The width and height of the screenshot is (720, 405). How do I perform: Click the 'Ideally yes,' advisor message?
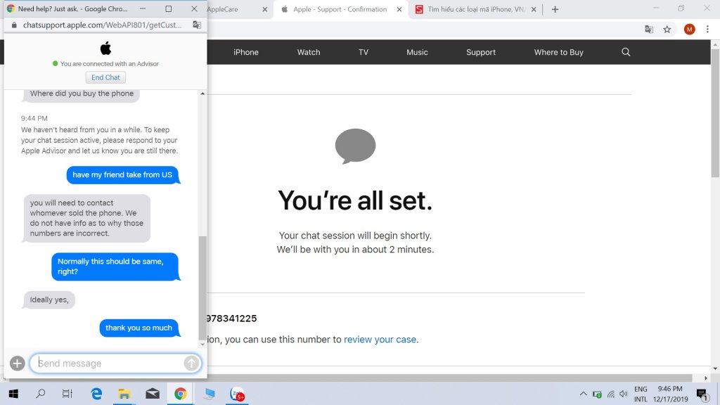49,300
